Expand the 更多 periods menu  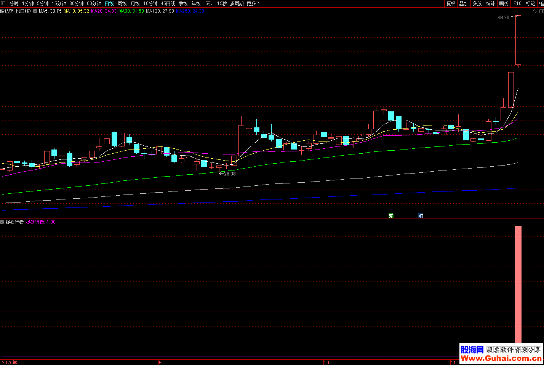coord(253,3)
